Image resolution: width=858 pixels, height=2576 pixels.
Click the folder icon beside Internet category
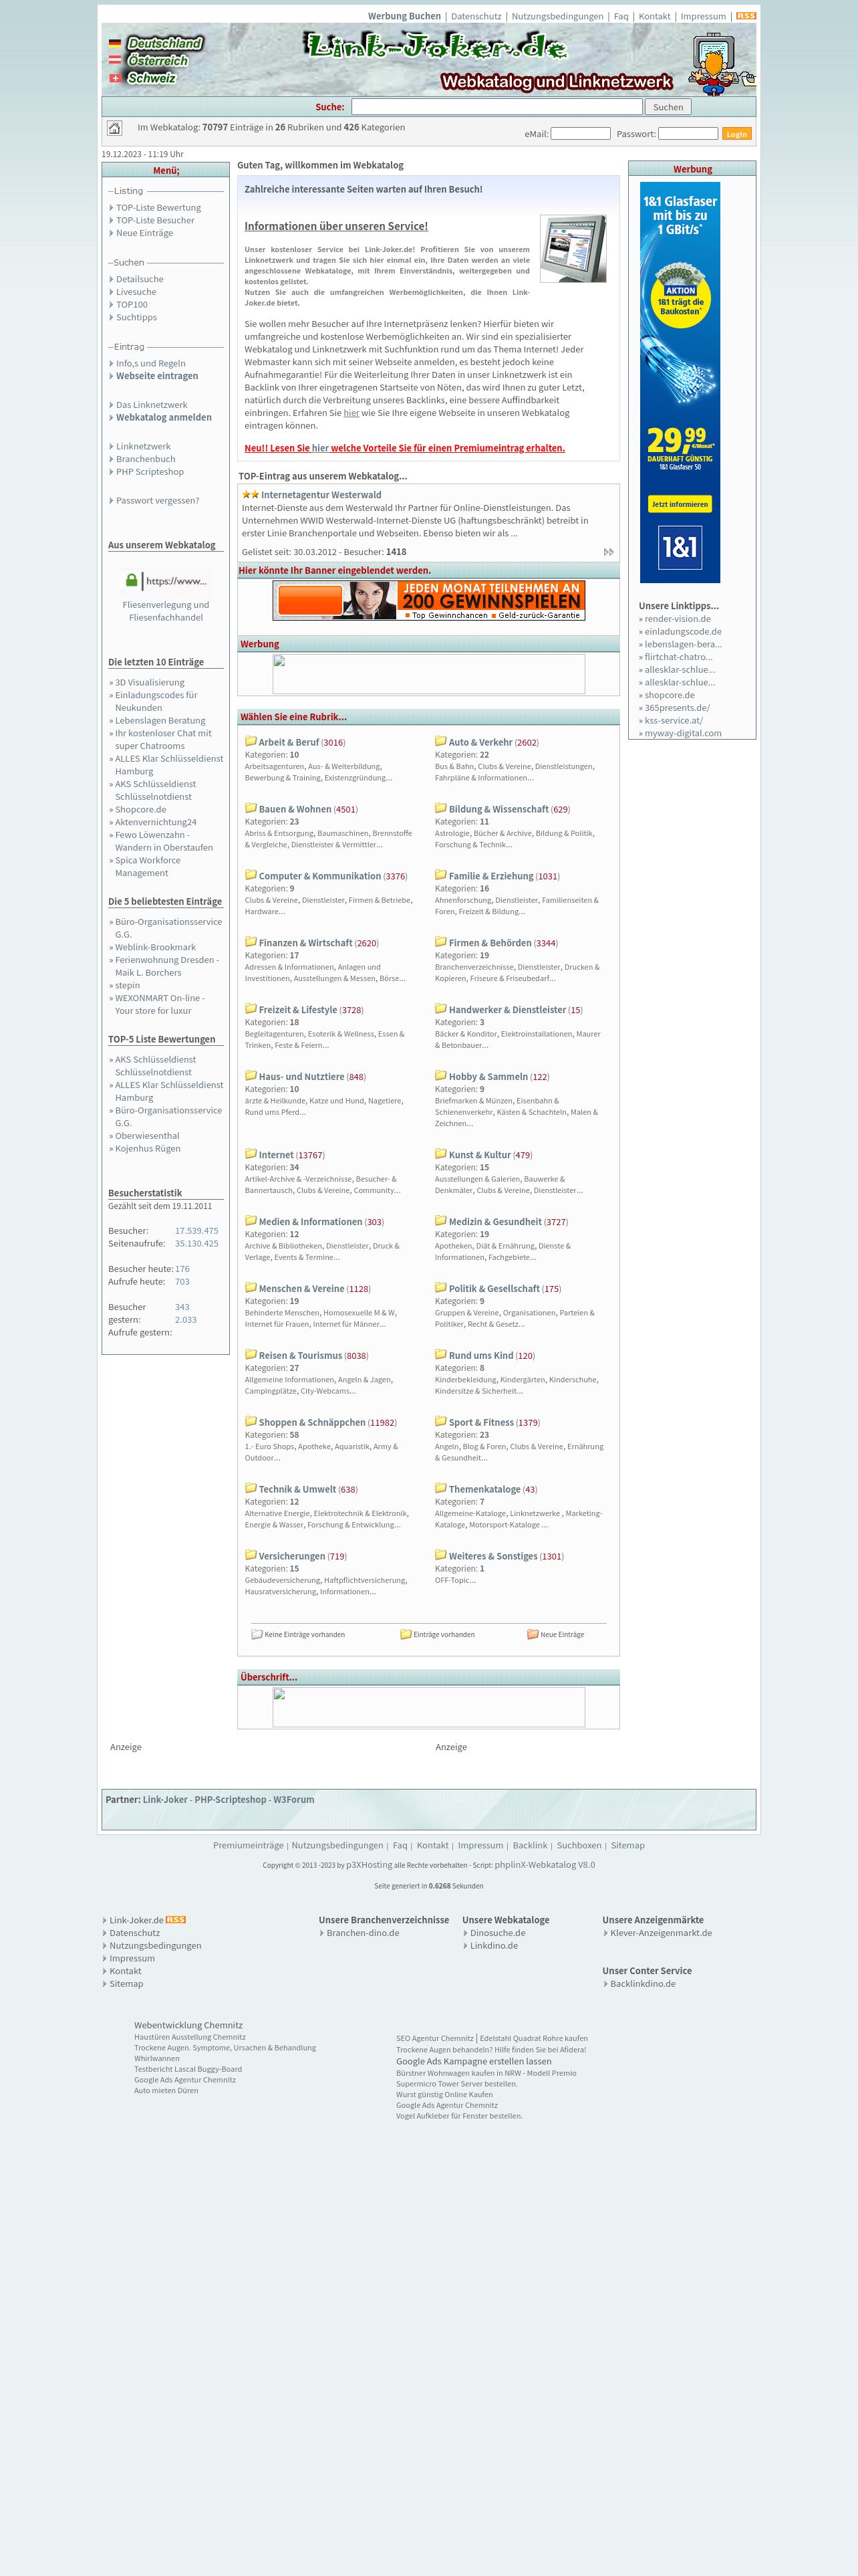[251, 1153]
